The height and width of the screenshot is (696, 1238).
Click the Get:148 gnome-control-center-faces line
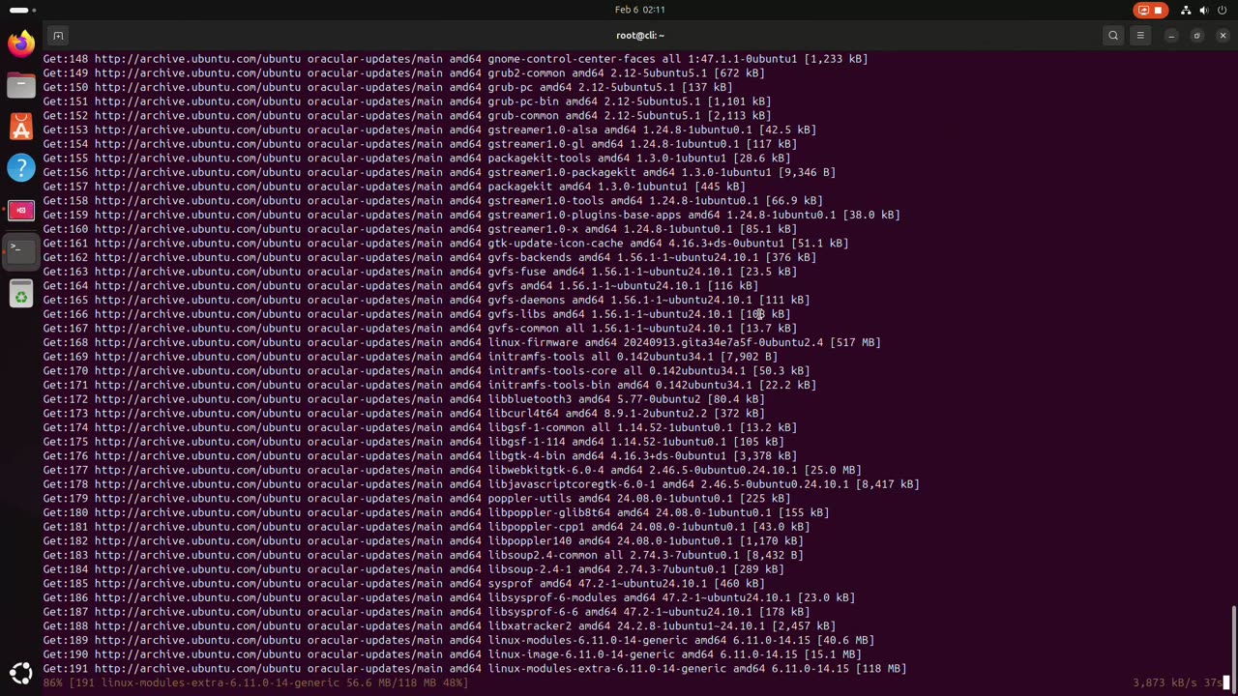pyautogui.click(x=455, y=59)
